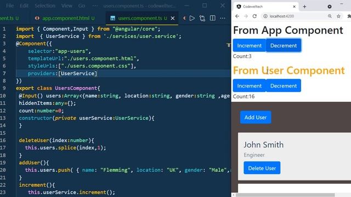Open changes compare icon in editor toolbar
This screenshot has height=197, width=351.
pos(202,18)
